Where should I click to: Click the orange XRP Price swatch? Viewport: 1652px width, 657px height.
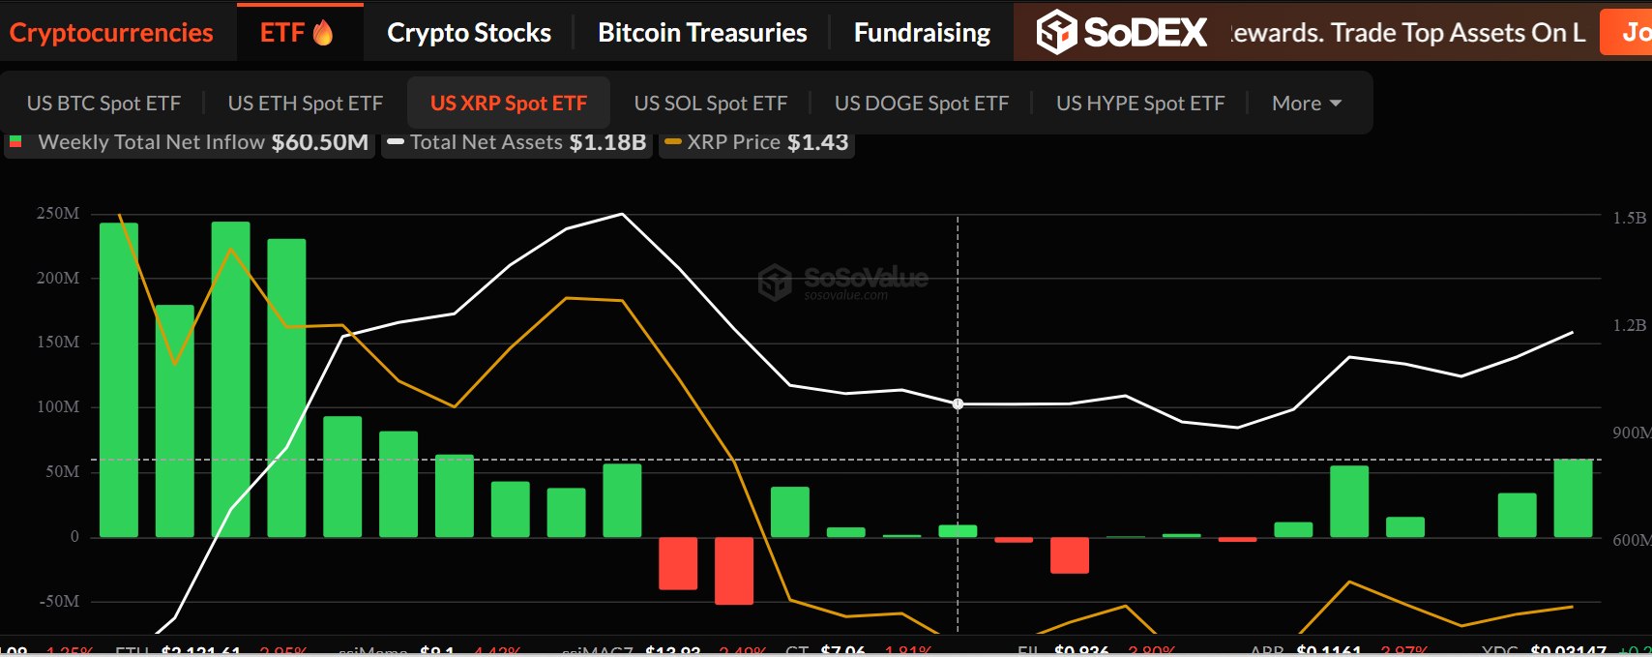tap(673, 142)
